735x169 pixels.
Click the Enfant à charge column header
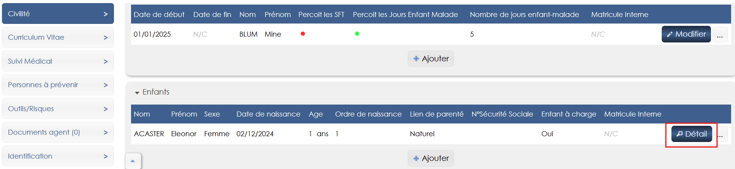(x=569, y=114)
